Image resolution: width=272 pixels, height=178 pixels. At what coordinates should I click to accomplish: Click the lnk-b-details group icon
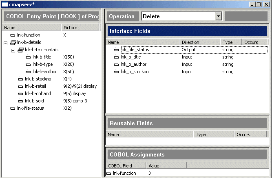tap(13, 43)
